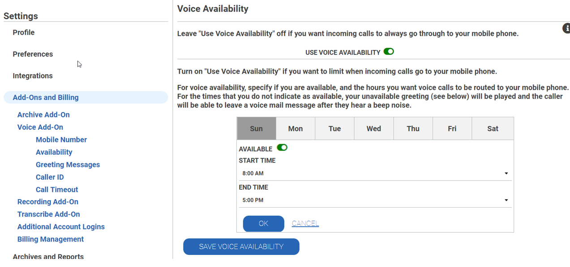Open Call Timeout in sidebar
The width and height of the screenshot is (570, 267).
click(57, 190)
